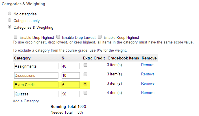Enable Keep Highest checkbox

(100, 37)
